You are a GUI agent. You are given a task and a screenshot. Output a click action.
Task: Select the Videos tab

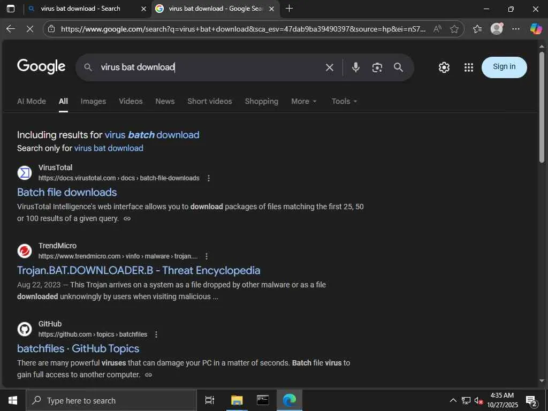131,101
